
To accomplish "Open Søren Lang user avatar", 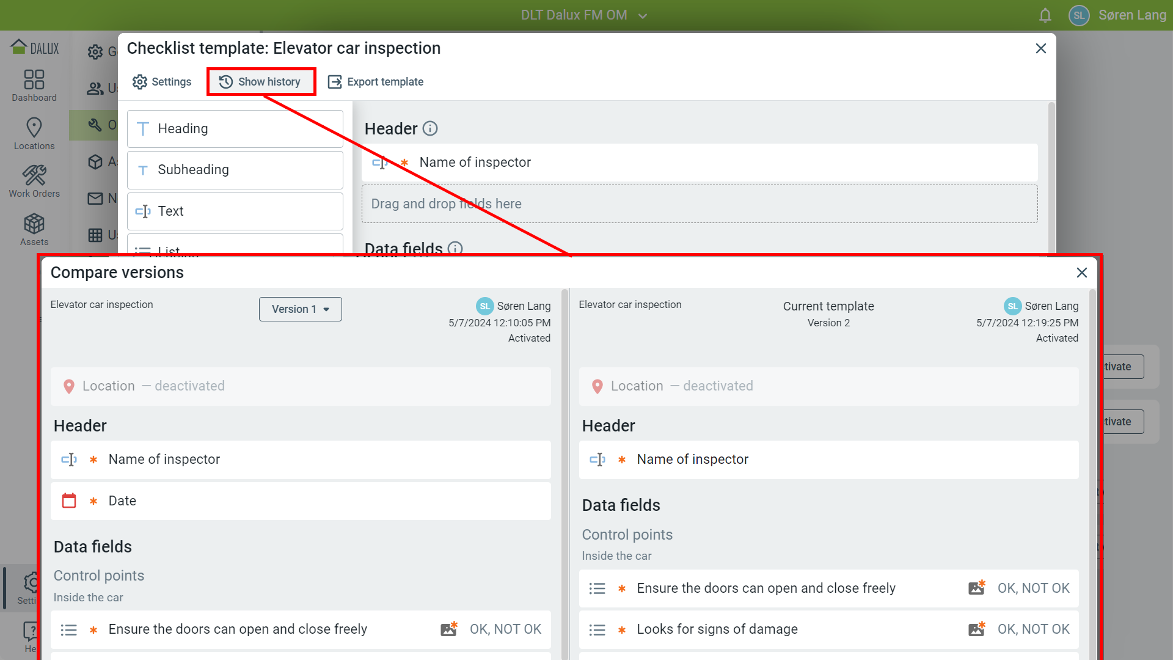I will tap(1079, 15).
